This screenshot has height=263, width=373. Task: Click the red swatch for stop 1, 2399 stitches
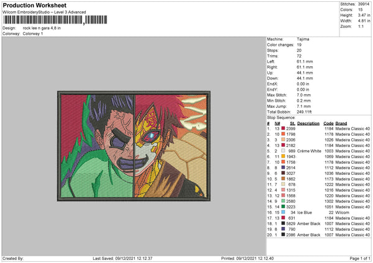(283, 128)
